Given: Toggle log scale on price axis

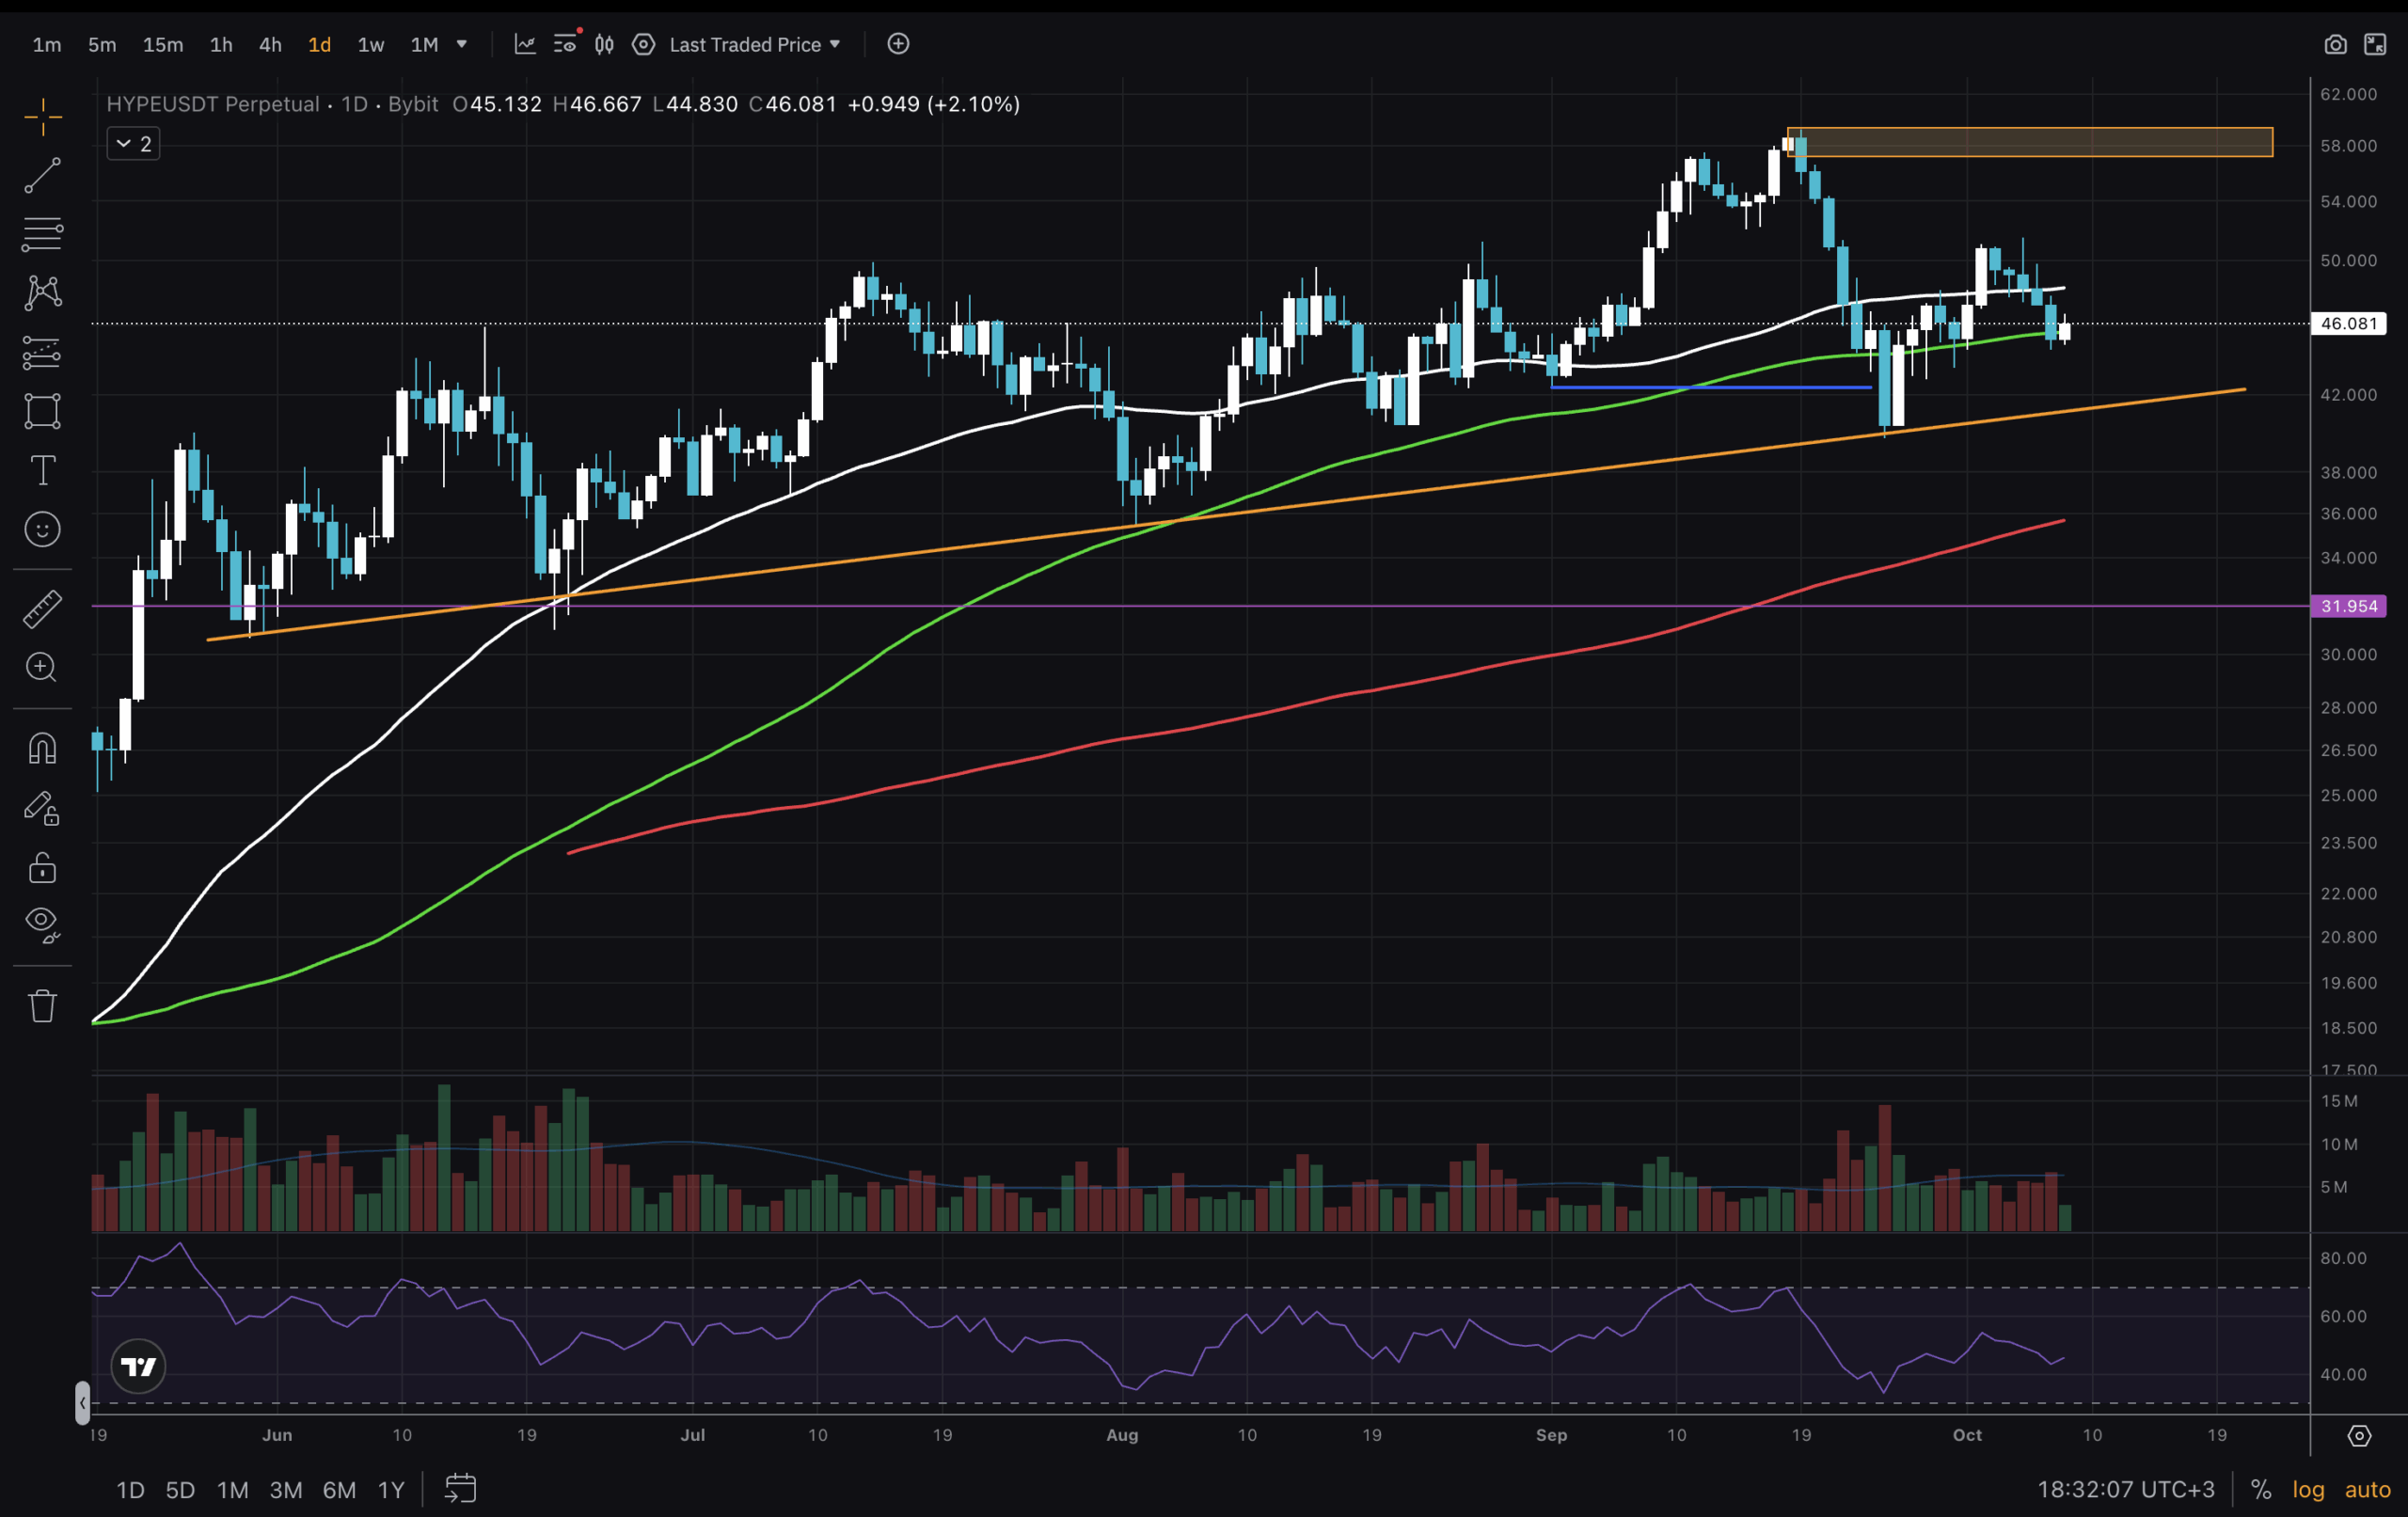Looking at the screenshot, I should point(2308,1490).
